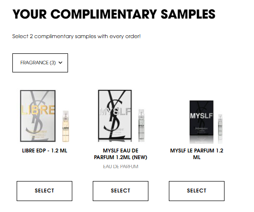Click the gold LIBRE lettering on the sample card
Image resolution: width=254 pixels, height=212 pixels.
click(x=38, y=110)
